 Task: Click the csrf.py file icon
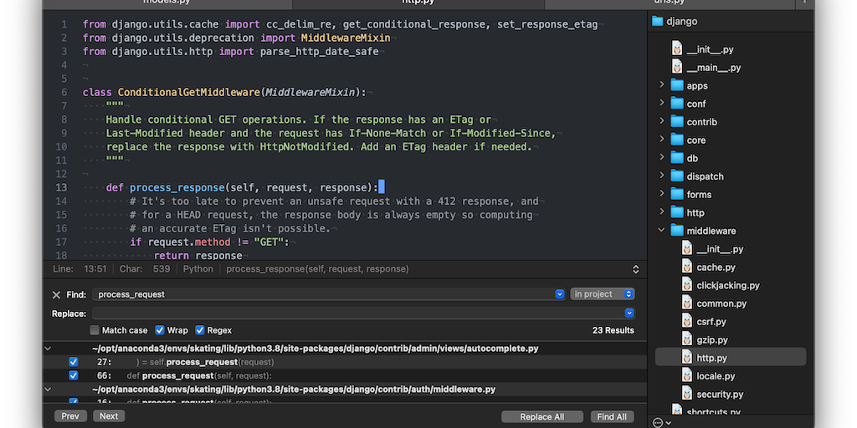coord(687,322)
